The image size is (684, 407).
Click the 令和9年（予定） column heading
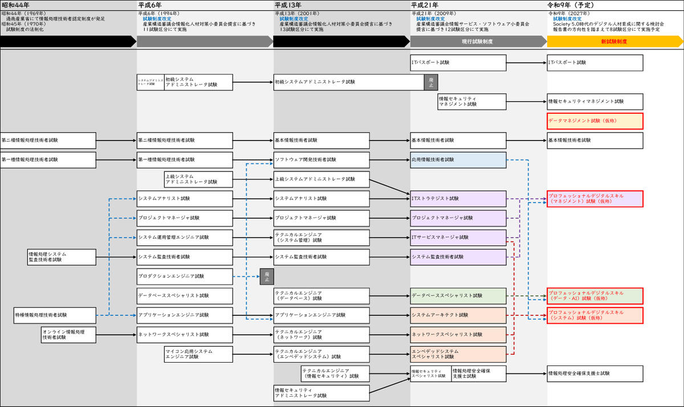[571, 5]
